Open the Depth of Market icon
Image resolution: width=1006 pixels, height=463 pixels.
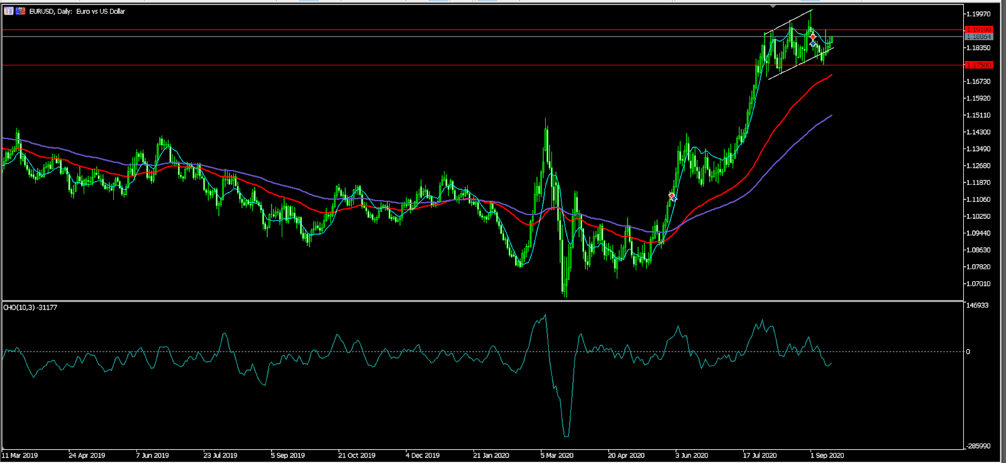(x=21, y=11)
